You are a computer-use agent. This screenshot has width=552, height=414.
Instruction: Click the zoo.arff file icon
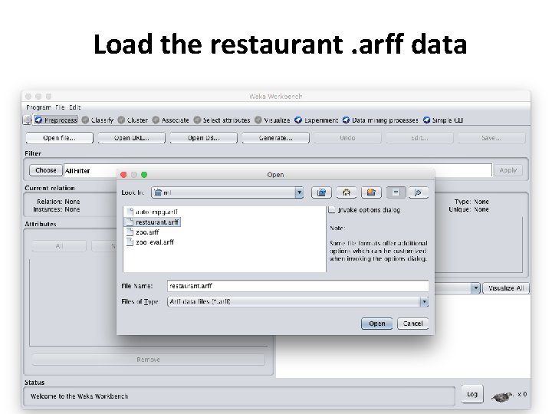[130, 232]
